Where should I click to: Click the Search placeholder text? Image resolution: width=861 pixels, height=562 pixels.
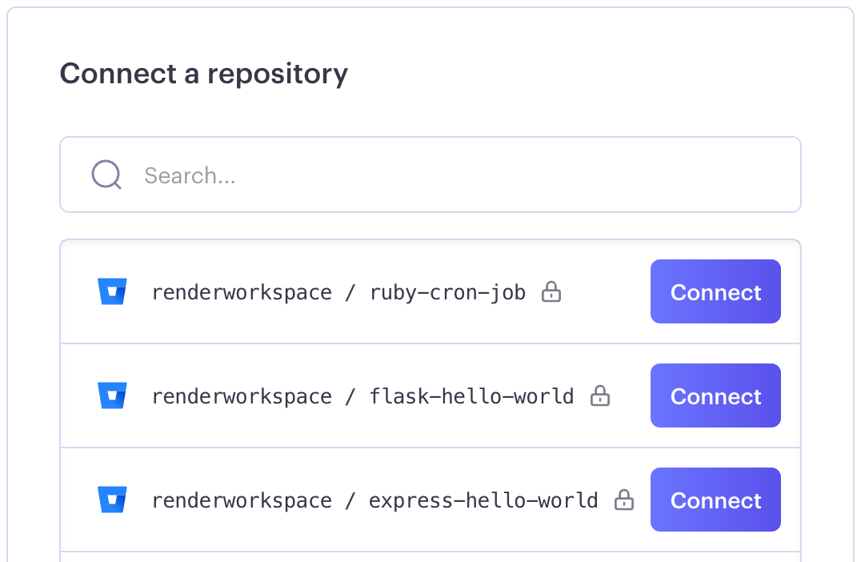coord(190,175)
